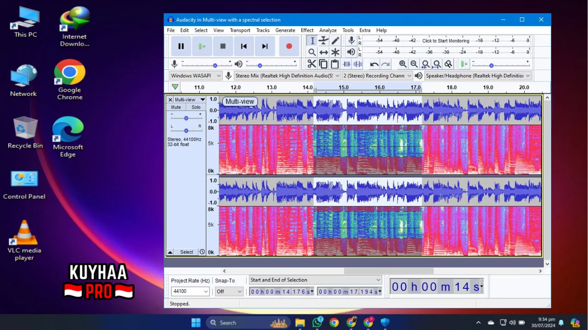Open the Transport menu
588x330 pixels.
click(240, 30)
